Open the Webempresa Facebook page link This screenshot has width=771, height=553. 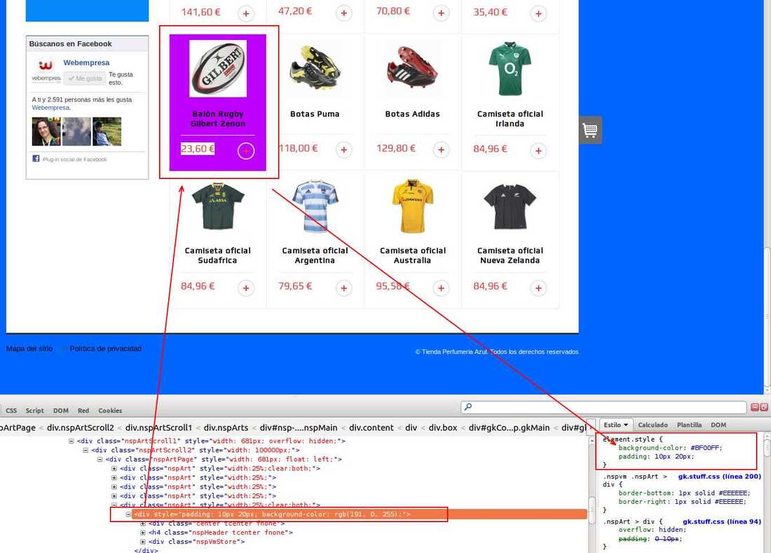pyautogui.click(x=86, y=62)
